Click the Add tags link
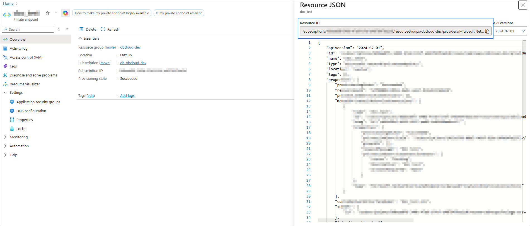This screenshot has width=530, height=226. (x=127, y=95)
